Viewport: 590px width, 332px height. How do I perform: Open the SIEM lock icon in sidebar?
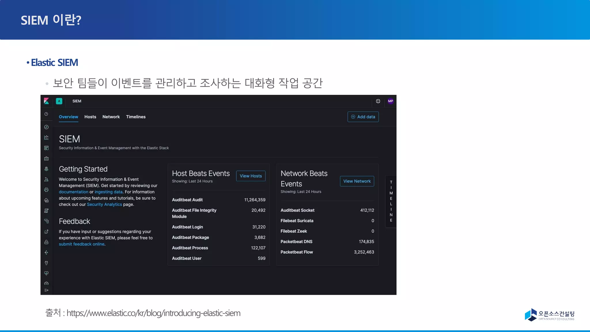point(46,242)
